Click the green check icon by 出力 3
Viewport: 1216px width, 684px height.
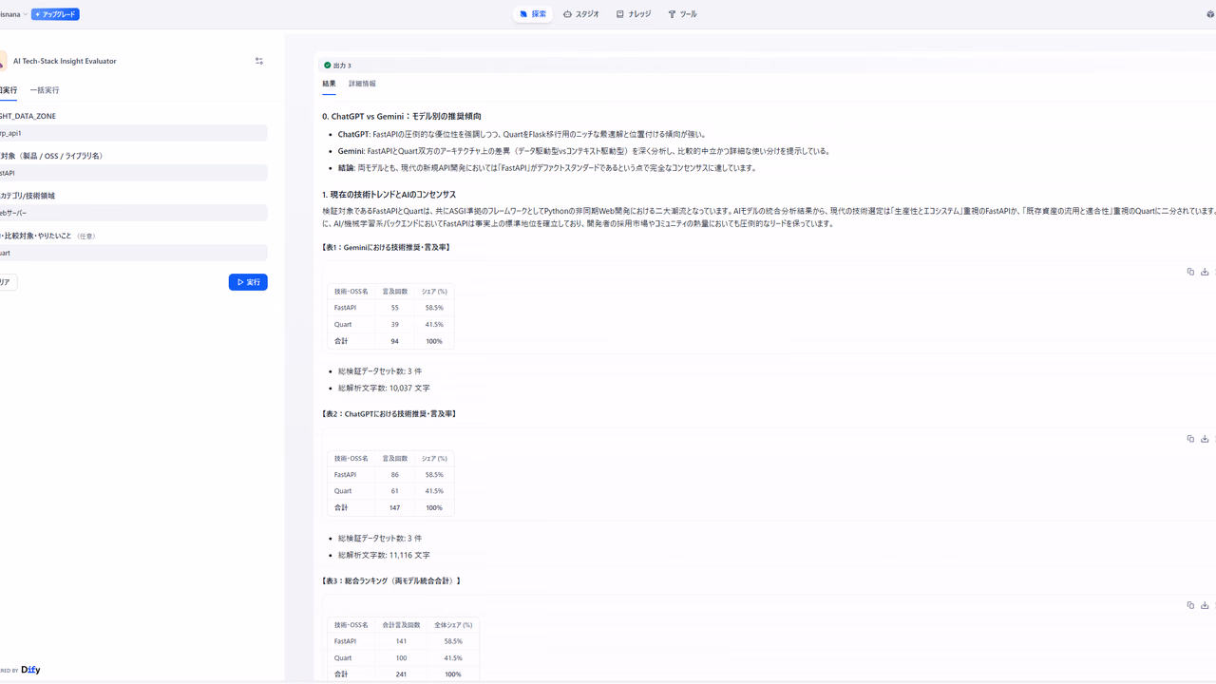pyautogui.click(x=328, y=66)
